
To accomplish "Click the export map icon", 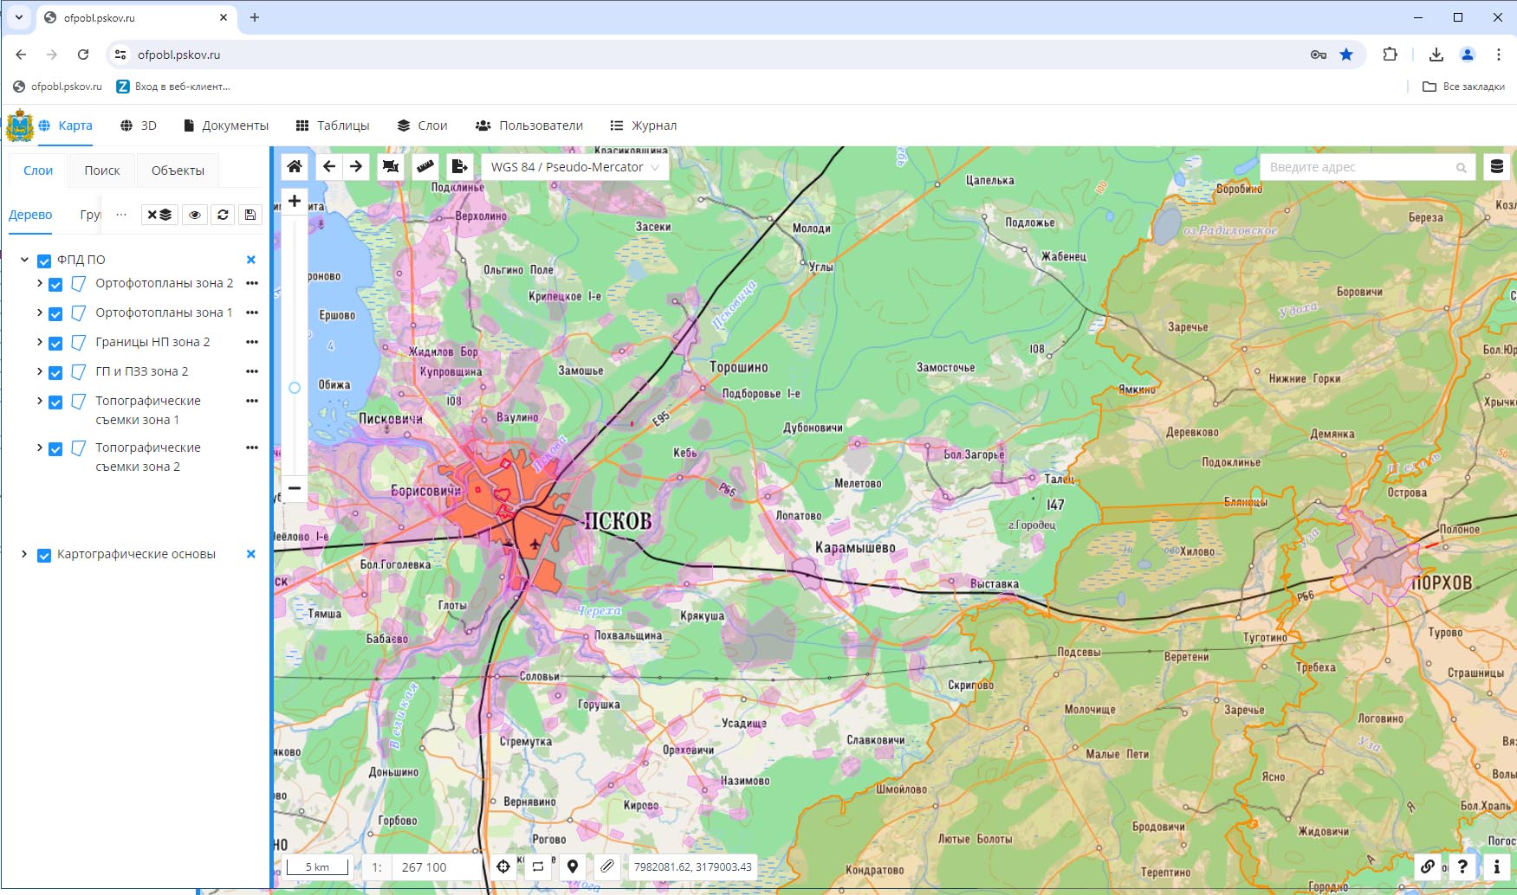I will (x=460, y=166).
